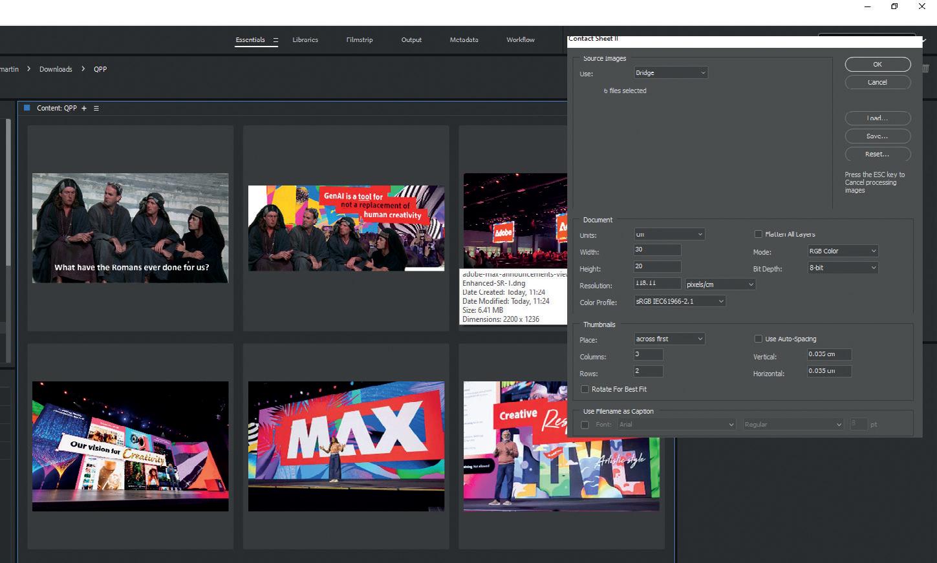Click the Horizontal spacing field
The height and width of the screenshot is (563, 937).
pos(829,371)
